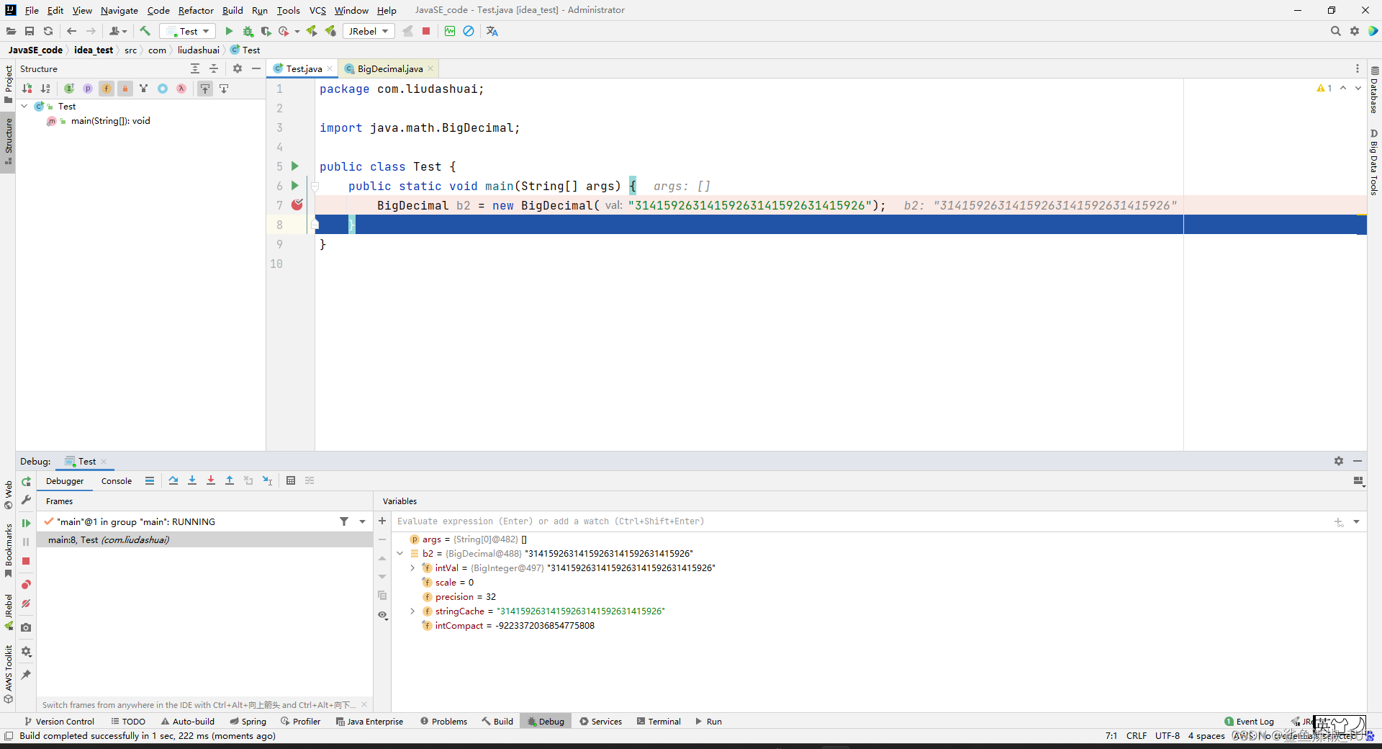Select main(String[]): void in Structure

[x=110, y=120]
